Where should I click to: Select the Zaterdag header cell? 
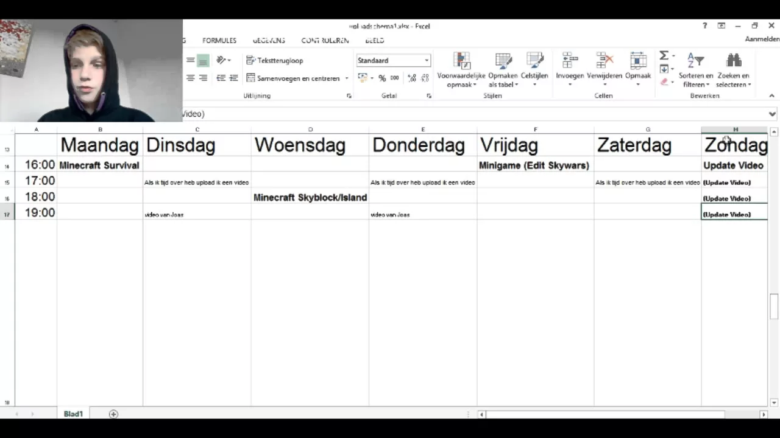648,145
